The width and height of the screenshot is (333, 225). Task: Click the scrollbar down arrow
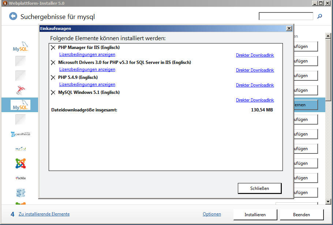tap(328, 202)
